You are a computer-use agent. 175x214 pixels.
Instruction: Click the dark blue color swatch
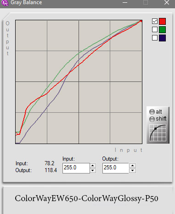tap(162, 38)
